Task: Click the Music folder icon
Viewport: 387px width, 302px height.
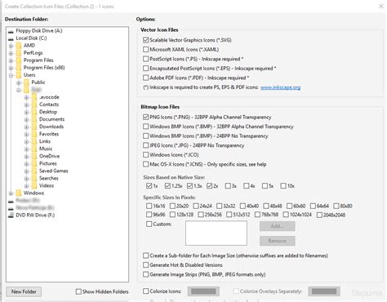Action: coord(34,149)
